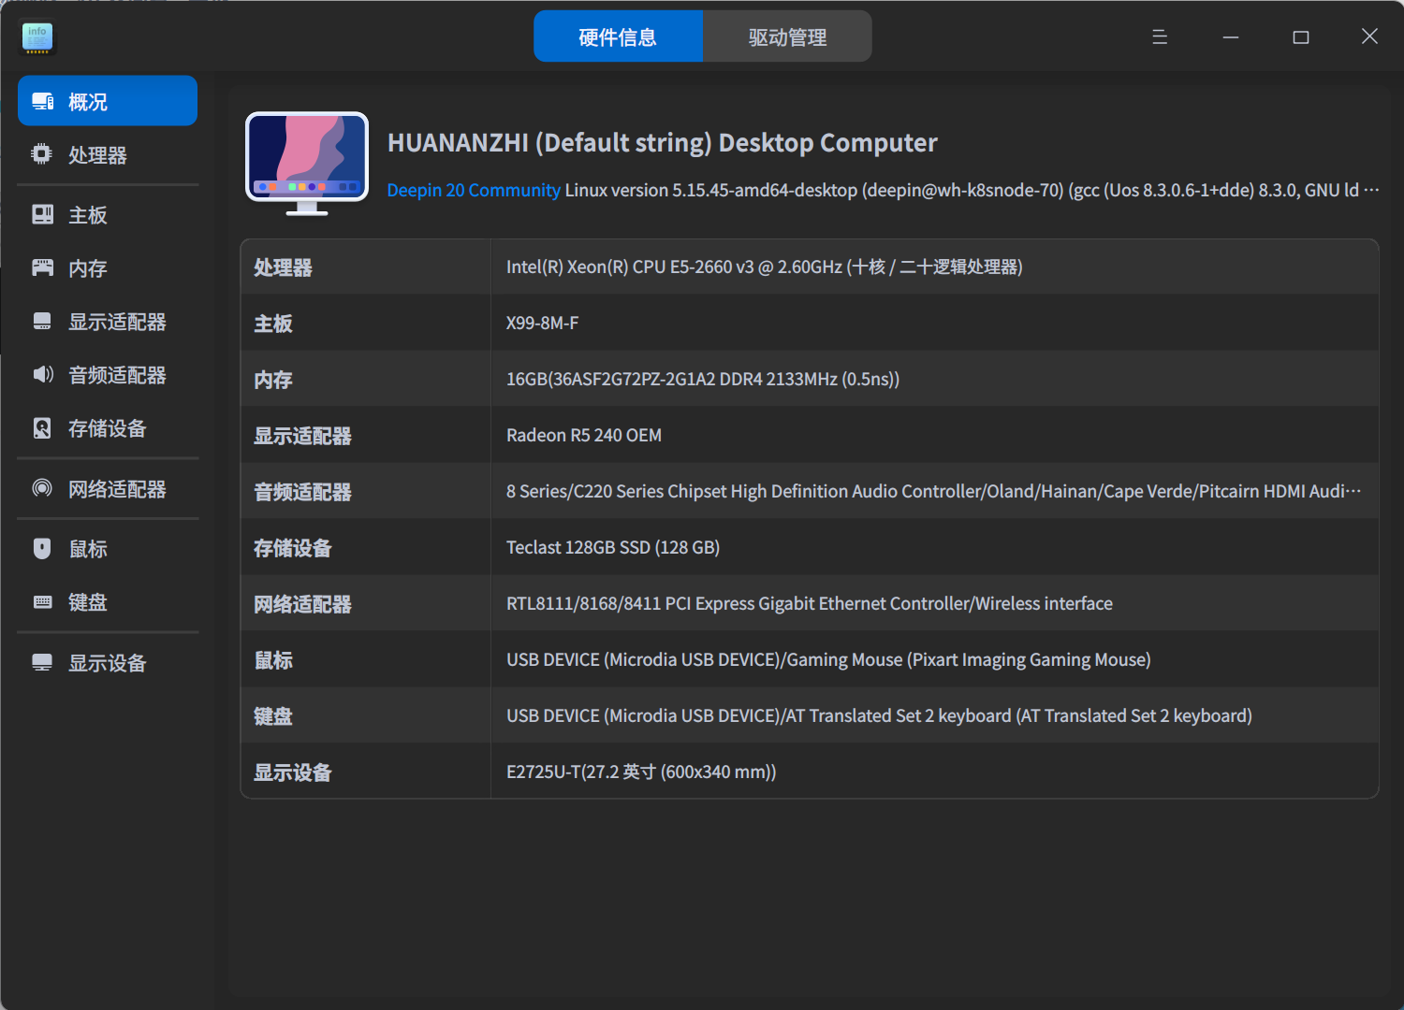Select the 16GB DDR4 2133MHz memory value
1404x1010 pixels.
click(x=703, y=379)
